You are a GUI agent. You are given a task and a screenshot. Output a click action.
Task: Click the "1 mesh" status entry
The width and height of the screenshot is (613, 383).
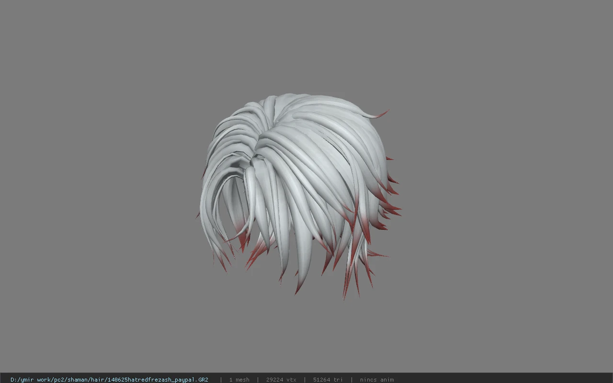point(239,380)
